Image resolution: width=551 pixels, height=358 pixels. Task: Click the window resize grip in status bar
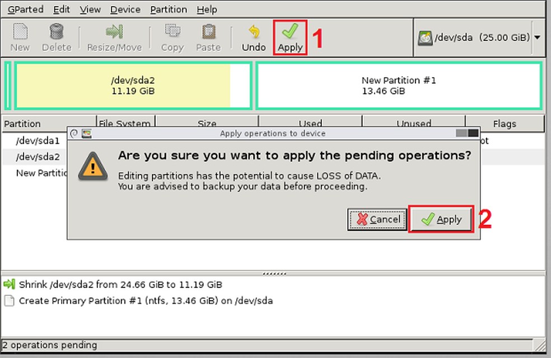click(x=540, y=345)
